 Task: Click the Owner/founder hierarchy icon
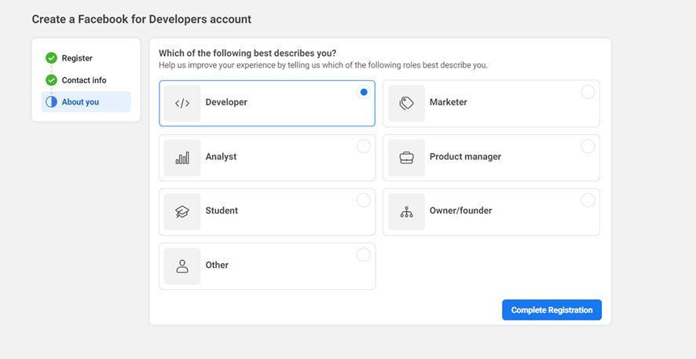406,211
